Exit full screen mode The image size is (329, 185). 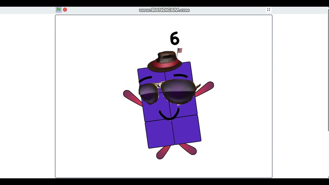point(269,10)
